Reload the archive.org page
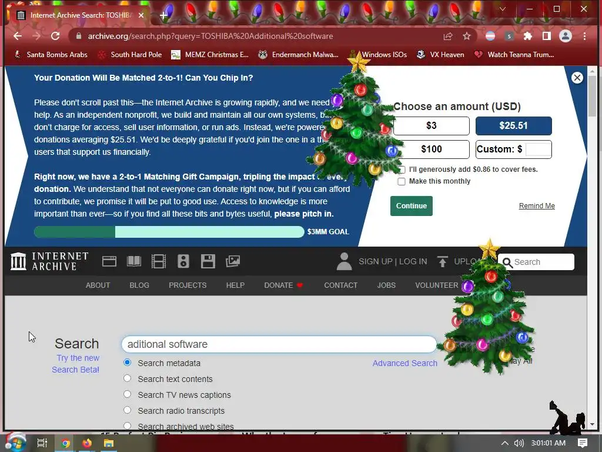The width and height of the screenshot is (602, 452). pyautogui.click(x=55, y=36)
